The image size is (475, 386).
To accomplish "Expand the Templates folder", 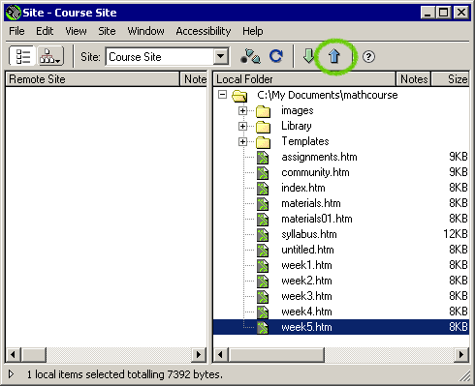I will [x=242, y=141].
